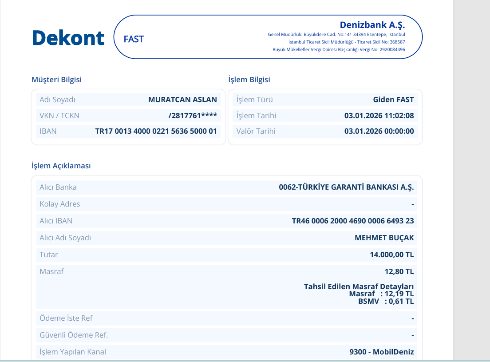The height and width of the screenshot is (362, 490).
Task: Click the IBAN label in Müşteri Bilgisi
Action: pyautogui.click(x=48, y=131)
